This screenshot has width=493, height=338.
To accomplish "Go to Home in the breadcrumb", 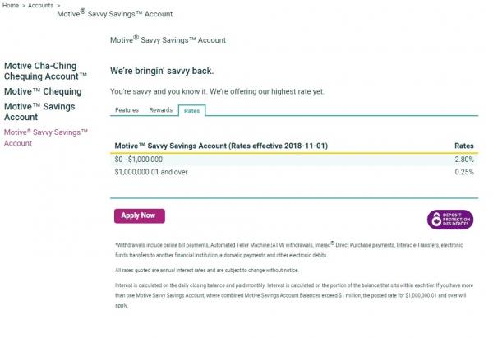I will pyautogui.click(x=12, y=5).
